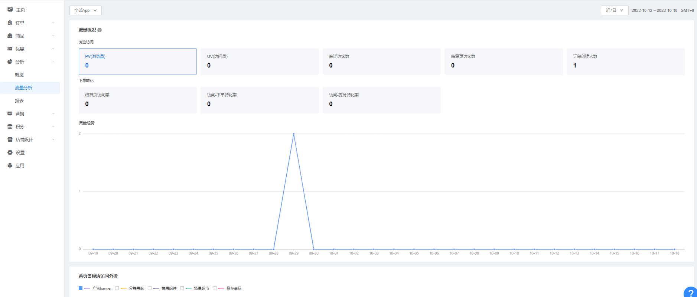Screen dimensions: 697x297
Task: Click the 流量趋势 label
Action: [x=87, y=123]
